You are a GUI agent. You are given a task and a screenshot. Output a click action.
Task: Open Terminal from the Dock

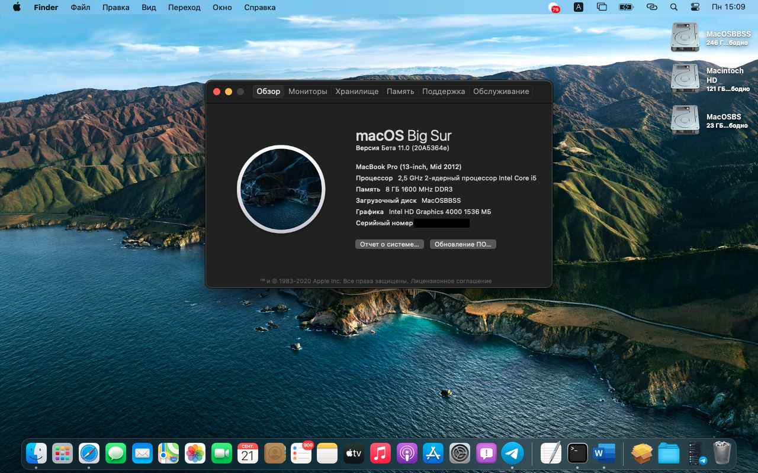[x=577, y=453]
